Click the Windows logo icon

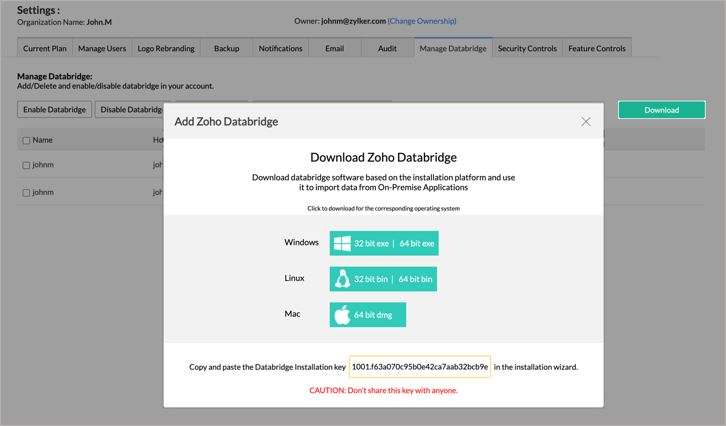tap(342, 243)
